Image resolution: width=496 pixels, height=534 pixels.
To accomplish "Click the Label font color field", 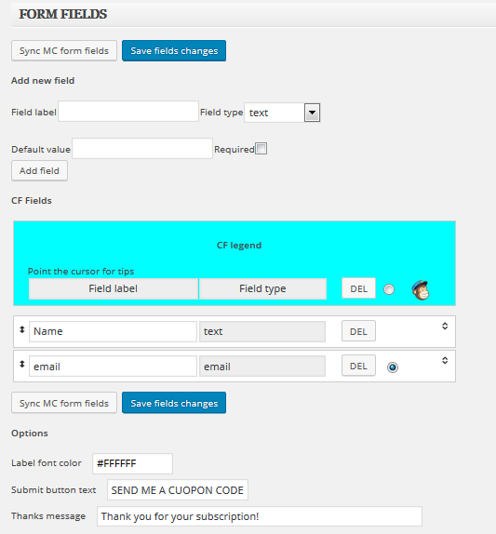I will pos(132,463).
